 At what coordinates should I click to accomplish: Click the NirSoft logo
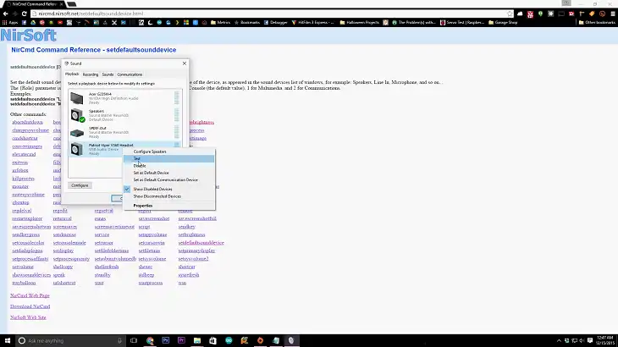(x=29, y=35)
